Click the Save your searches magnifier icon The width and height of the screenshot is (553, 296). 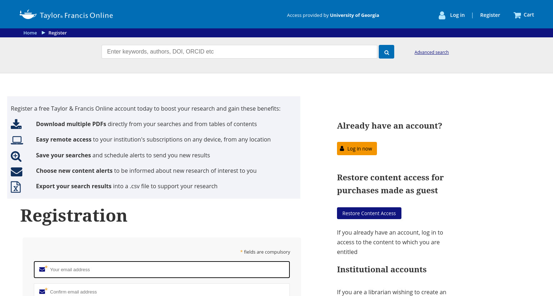16,156
